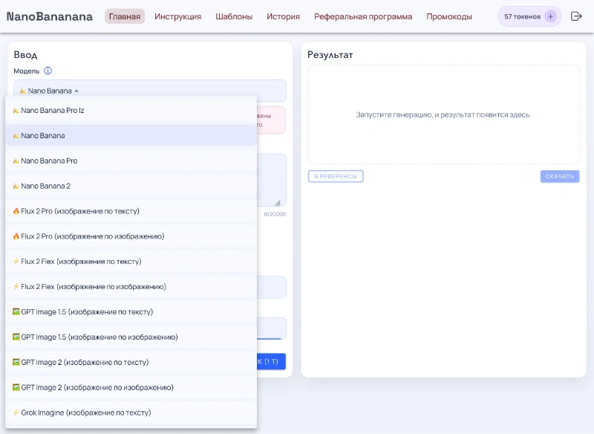Select Flux 2 Pro (изображение по изображению)

pyautogui.click(x=131, y=236)
